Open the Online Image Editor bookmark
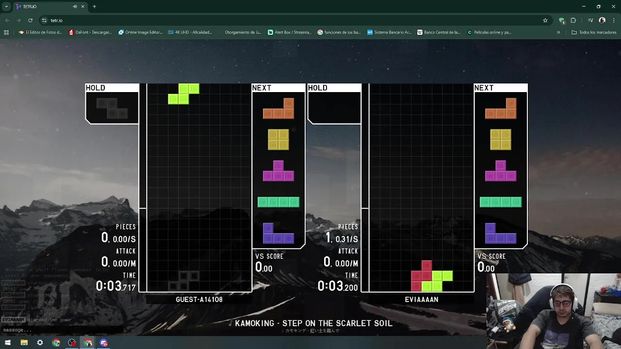Screen dimensions: 621x349 [x=141, y=32]
